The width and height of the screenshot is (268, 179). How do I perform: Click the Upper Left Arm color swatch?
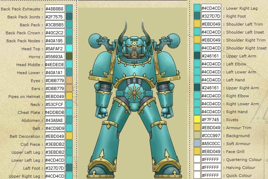197,56
